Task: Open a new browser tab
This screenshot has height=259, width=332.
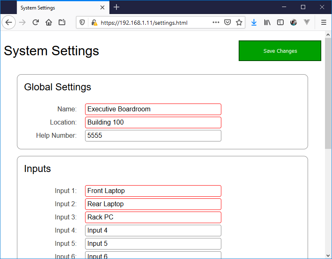Action: coord(117,7)
